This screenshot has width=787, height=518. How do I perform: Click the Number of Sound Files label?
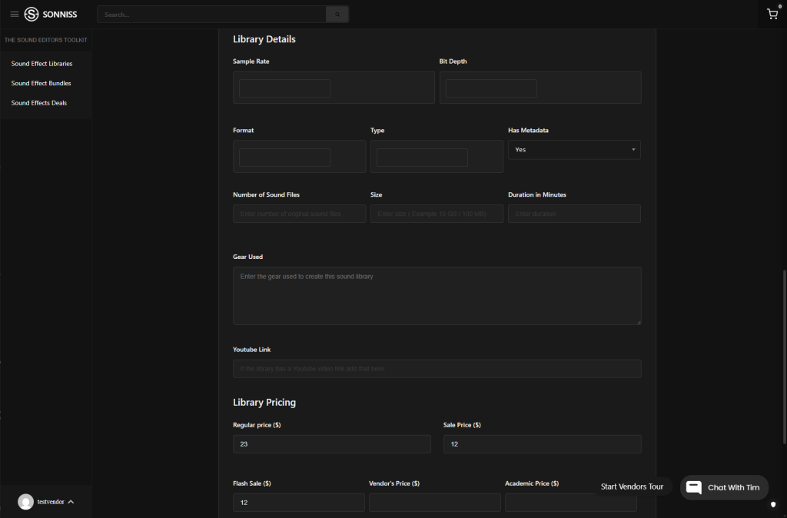tap(266, 194)
